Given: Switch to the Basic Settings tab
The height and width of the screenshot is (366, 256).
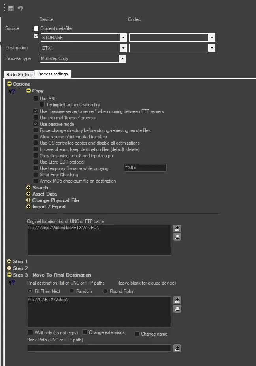Looking at the screenshot, I should point(19,75).
